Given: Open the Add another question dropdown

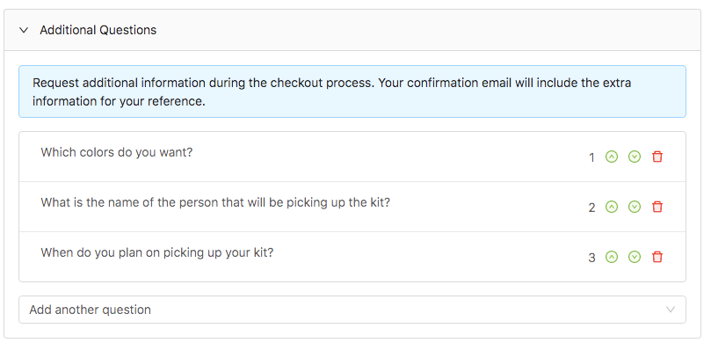Looking at the screenshot, I should pyautogui.click(x=352, y=310).
